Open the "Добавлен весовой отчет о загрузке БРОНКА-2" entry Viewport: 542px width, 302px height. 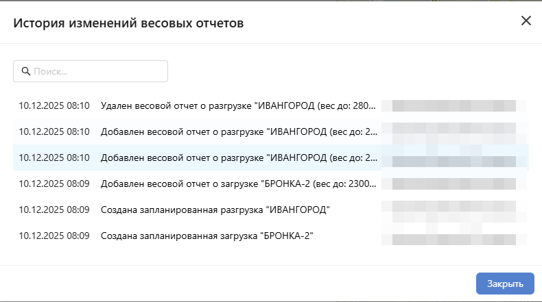click(238, 184)
